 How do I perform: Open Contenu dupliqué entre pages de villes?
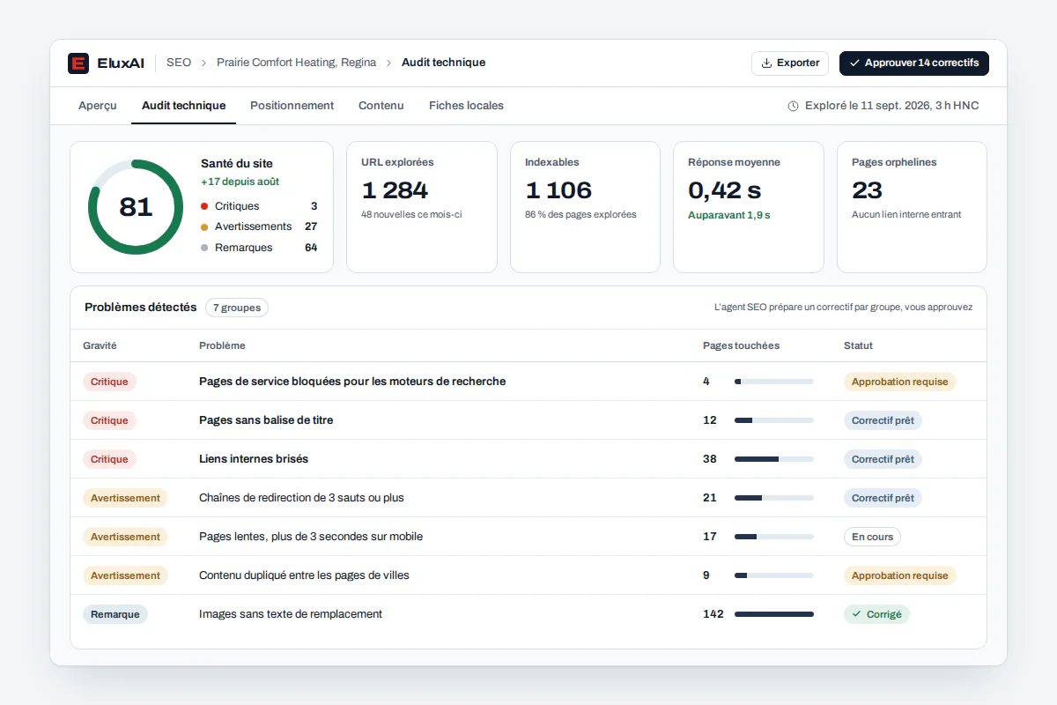tap(304, 575)
